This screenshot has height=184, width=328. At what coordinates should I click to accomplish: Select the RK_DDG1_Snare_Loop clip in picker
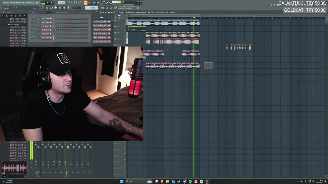click(102, 41)
